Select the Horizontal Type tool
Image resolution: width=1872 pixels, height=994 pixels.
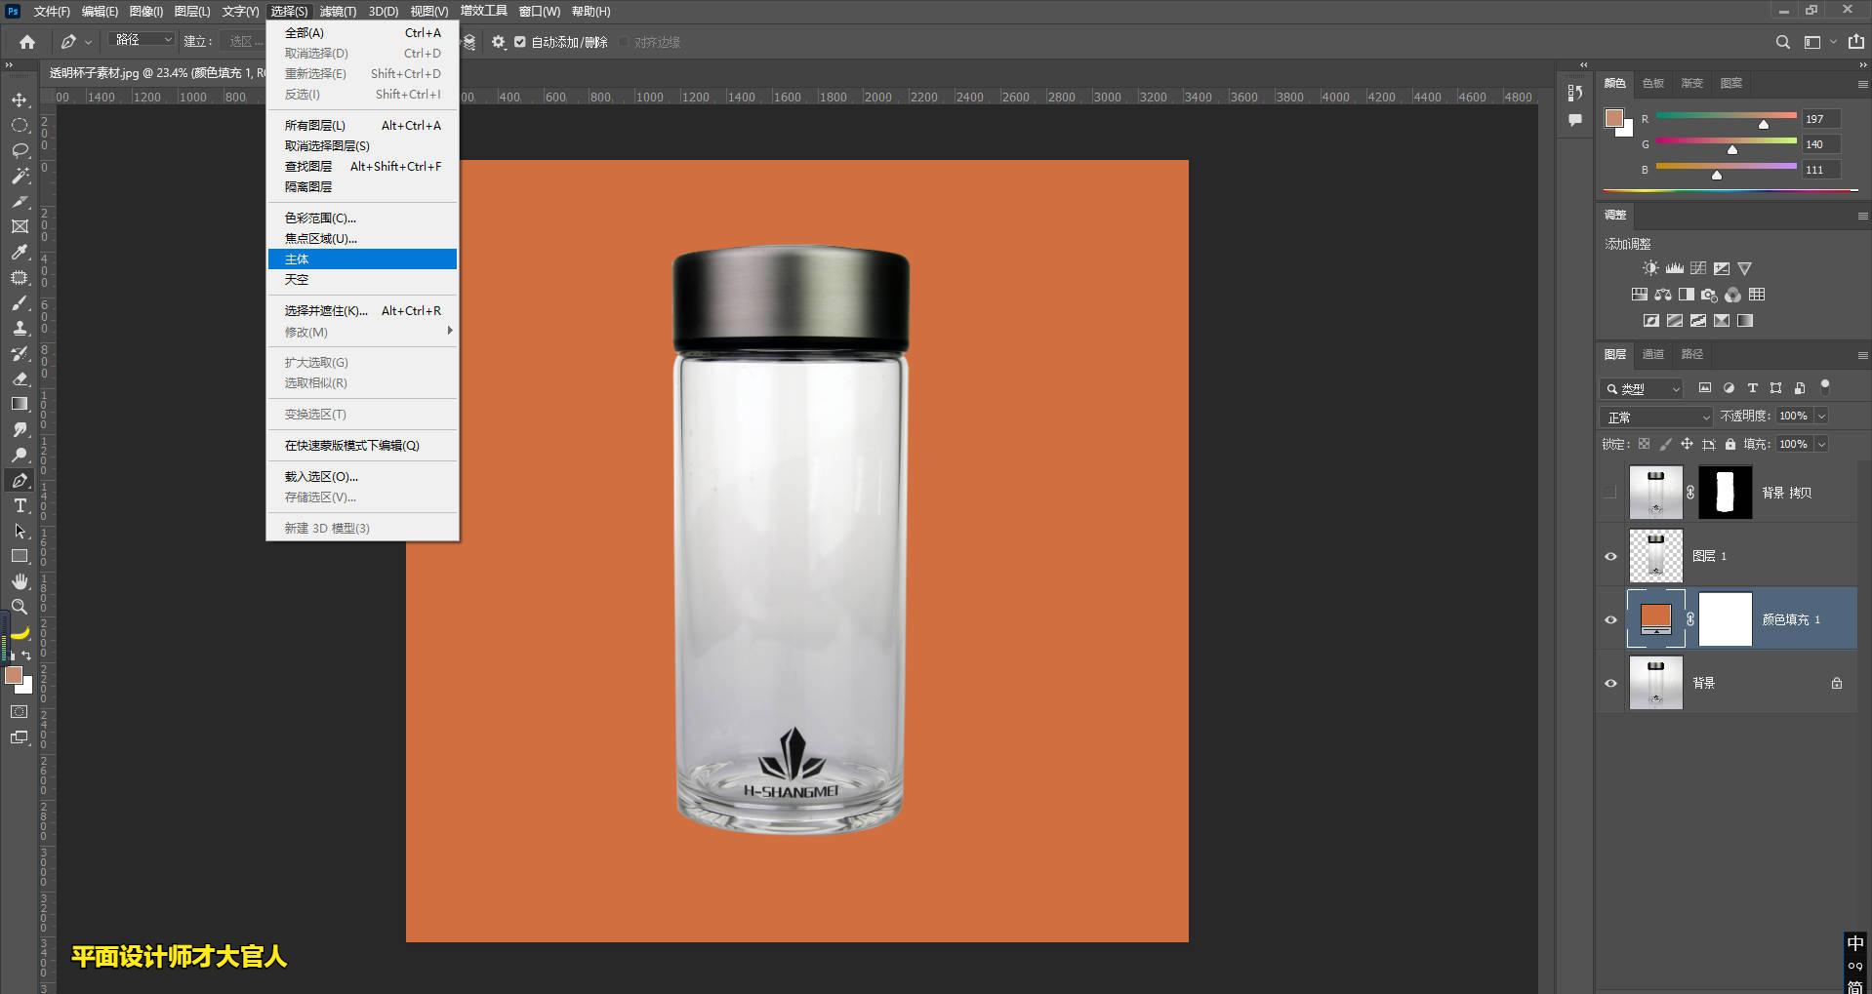tap(20, 506)
